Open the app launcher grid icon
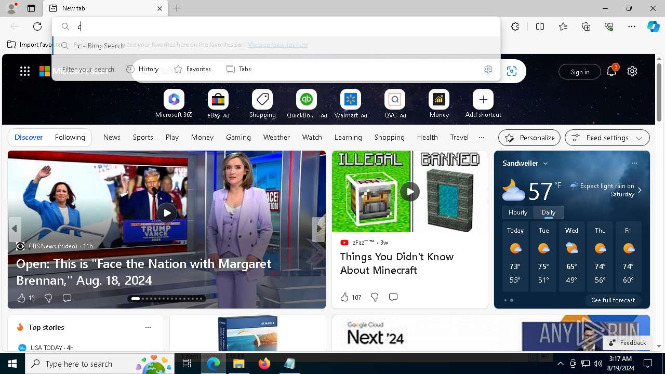The width and height of the screenshot is (665, 374). (x=25, y=71)
